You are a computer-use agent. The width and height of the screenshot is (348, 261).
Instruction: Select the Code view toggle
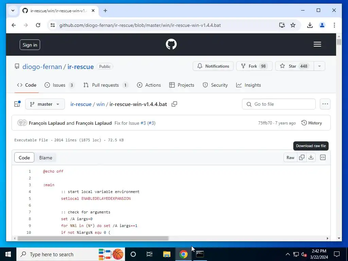(x=24, y=158)
